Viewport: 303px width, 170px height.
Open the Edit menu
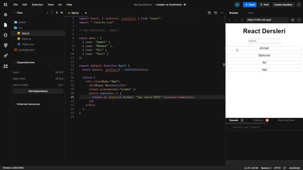click(25, 5)
